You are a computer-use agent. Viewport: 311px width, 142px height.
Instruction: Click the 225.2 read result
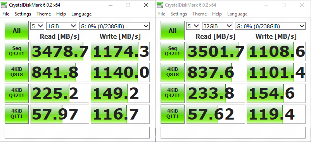(x=60, y=93)
